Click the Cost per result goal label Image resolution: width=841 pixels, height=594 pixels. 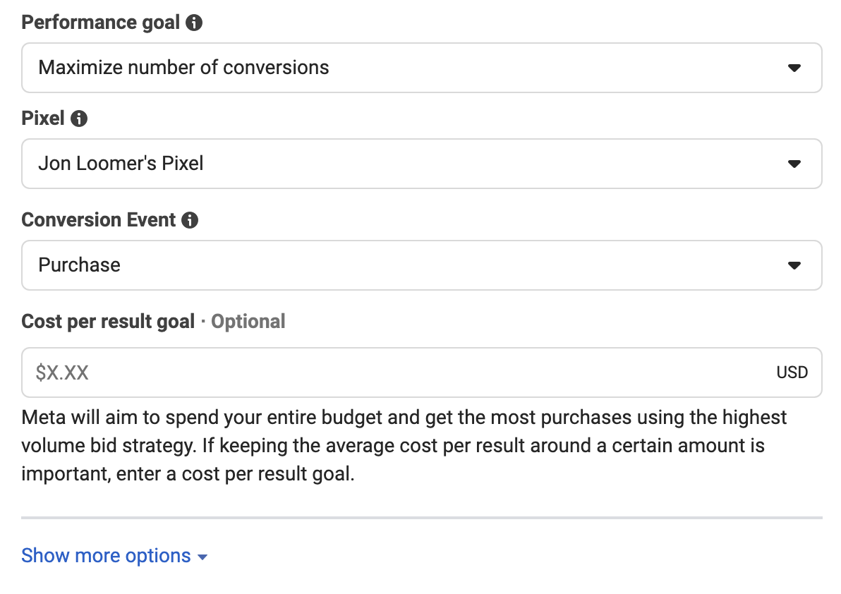[x=108, y=322]
